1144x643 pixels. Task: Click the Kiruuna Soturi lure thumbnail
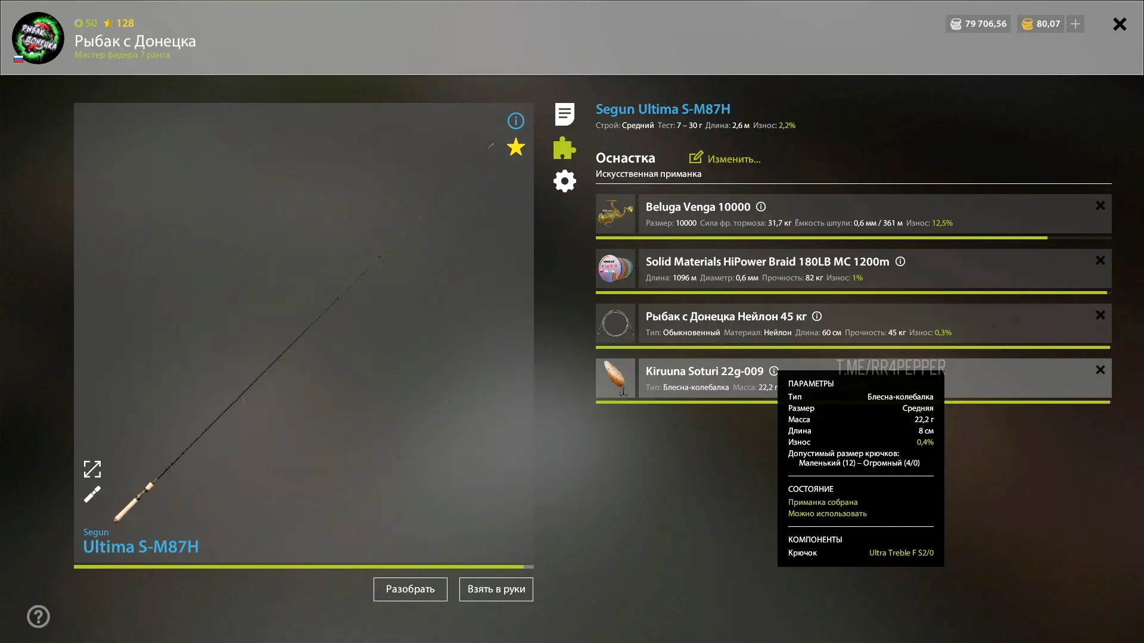point(615,378)
